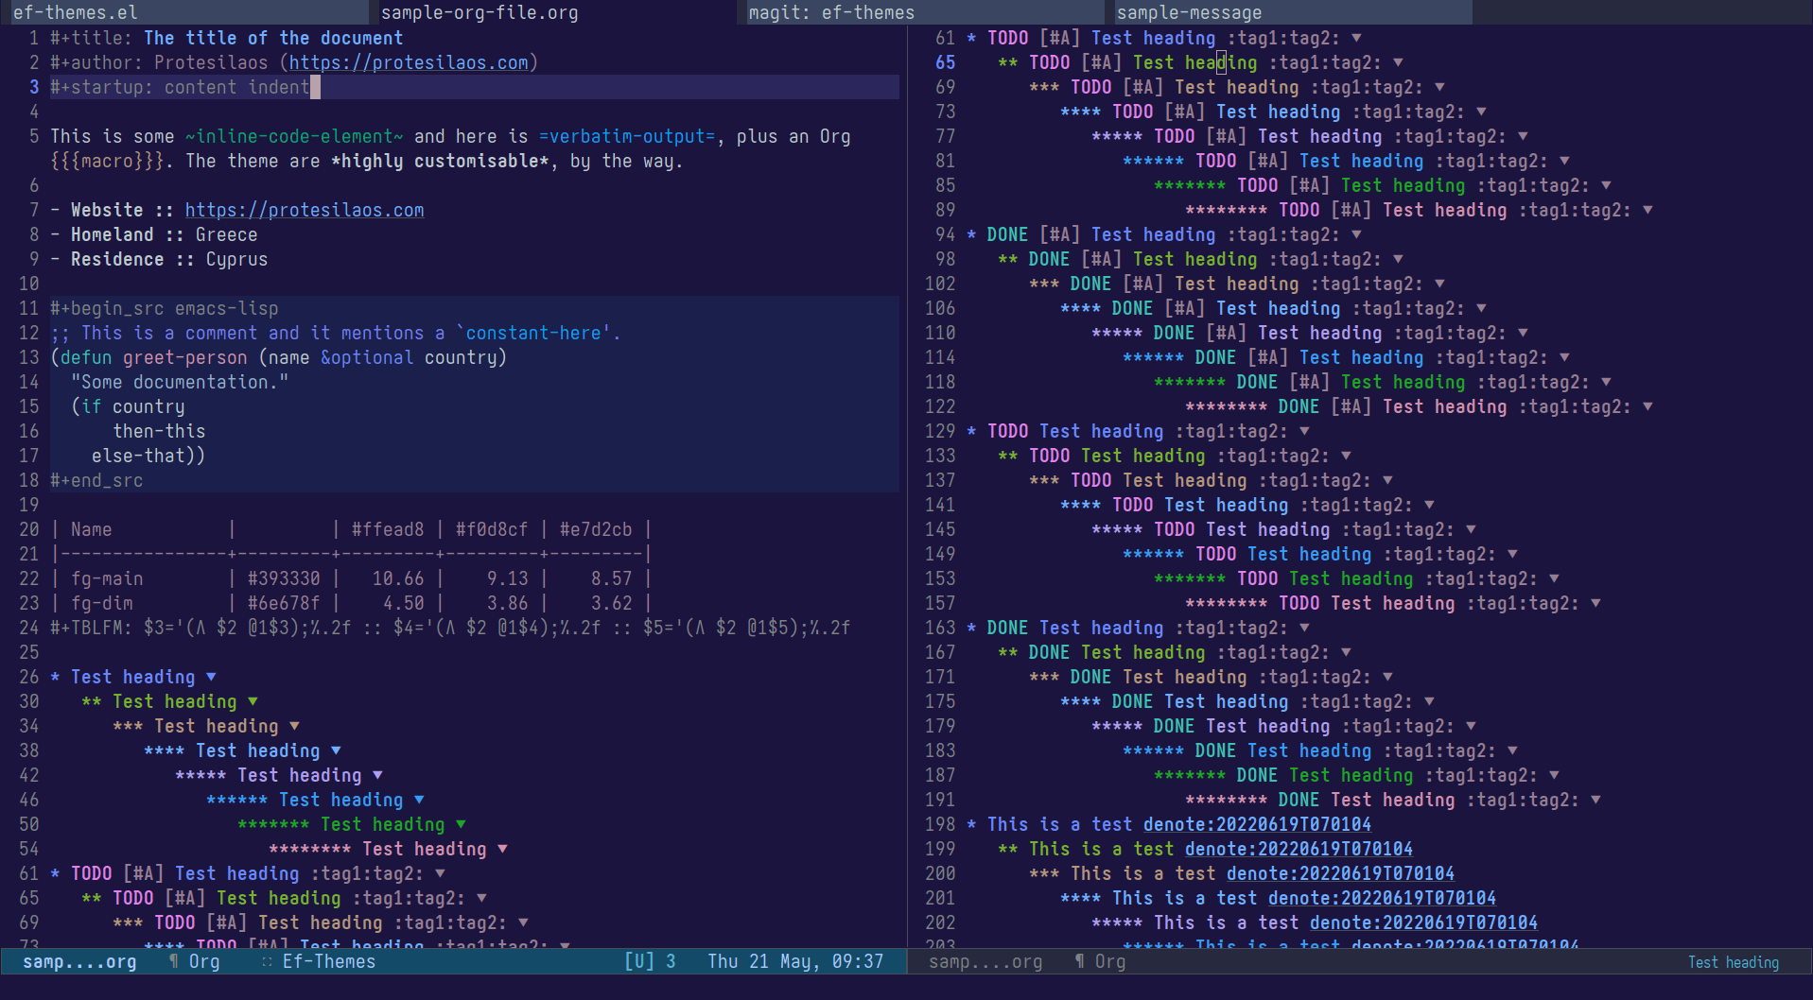Toggle fold arrow of line 34 Test heading
This screenshot has height=1000, width=1813.
click(294, 726)
